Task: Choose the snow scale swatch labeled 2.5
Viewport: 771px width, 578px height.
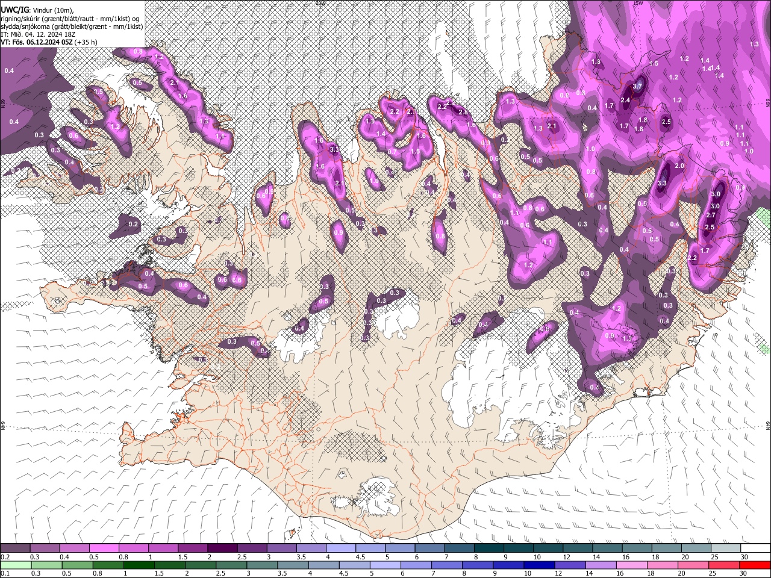Action: tap(252, 548)
